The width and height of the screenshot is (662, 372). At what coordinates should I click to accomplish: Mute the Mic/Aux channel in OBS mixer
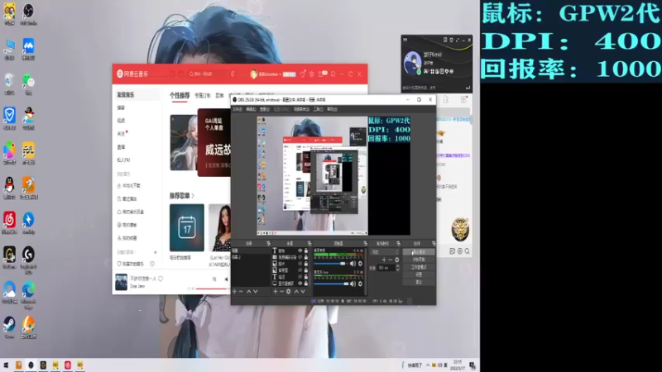(353, 284)
